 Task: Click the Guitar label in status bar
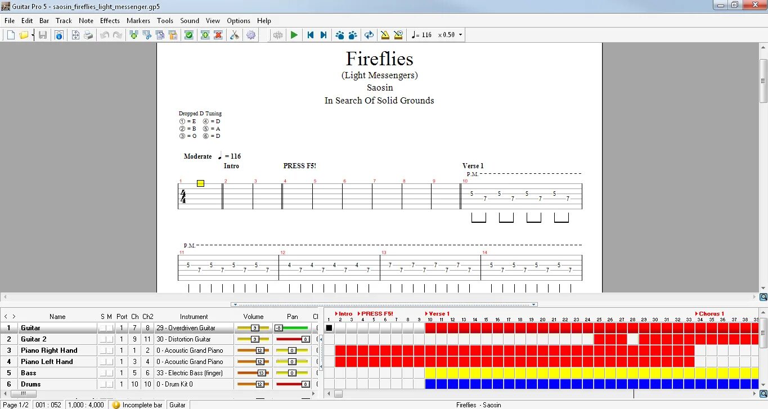(177, 404)
